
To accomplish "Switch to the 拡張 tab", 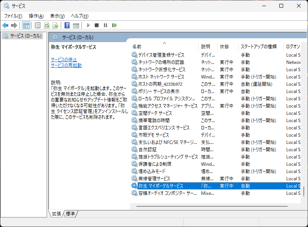I will tap(57, 214).
